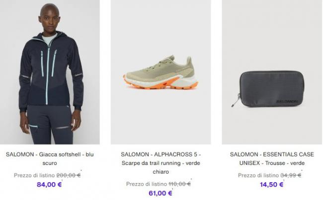Click the 'SALOMON - ESSENTIALS CASE UNISEX' title
This screenshot has width=323, height=200.
(272, 158)
